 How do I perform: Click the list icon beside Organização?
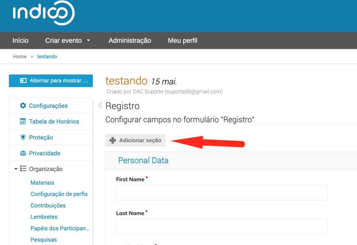pyautogui.click(x=23, y=169)
